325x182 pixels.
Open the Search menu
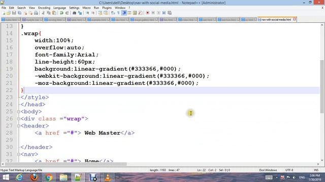click(x=21, y=8)
